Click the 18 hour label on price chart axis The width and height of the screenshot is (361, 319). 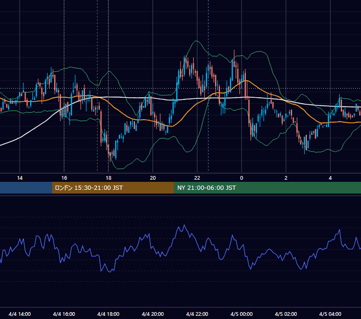[x=108, y=178]
